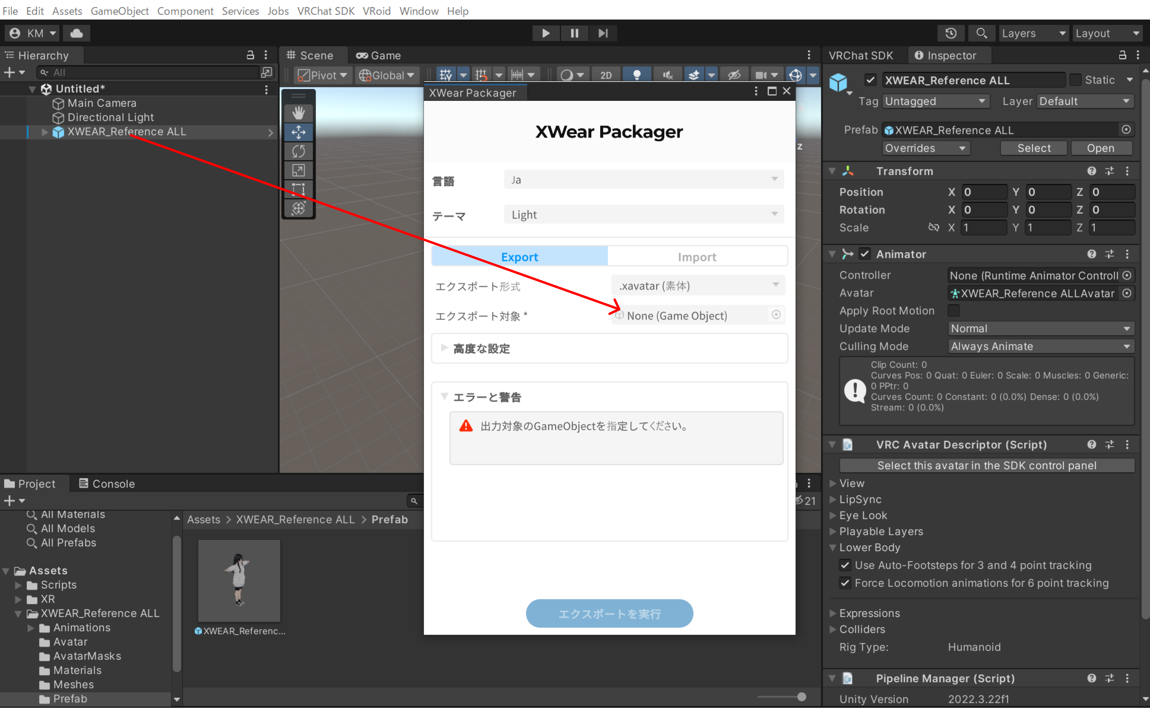Expand the Eye Look section
This screenshot has width=1150, height=708.
833,516
